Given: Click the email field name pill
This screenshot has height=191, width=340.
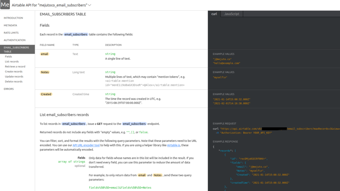Looking at the screenshot, I should [44, 54].
